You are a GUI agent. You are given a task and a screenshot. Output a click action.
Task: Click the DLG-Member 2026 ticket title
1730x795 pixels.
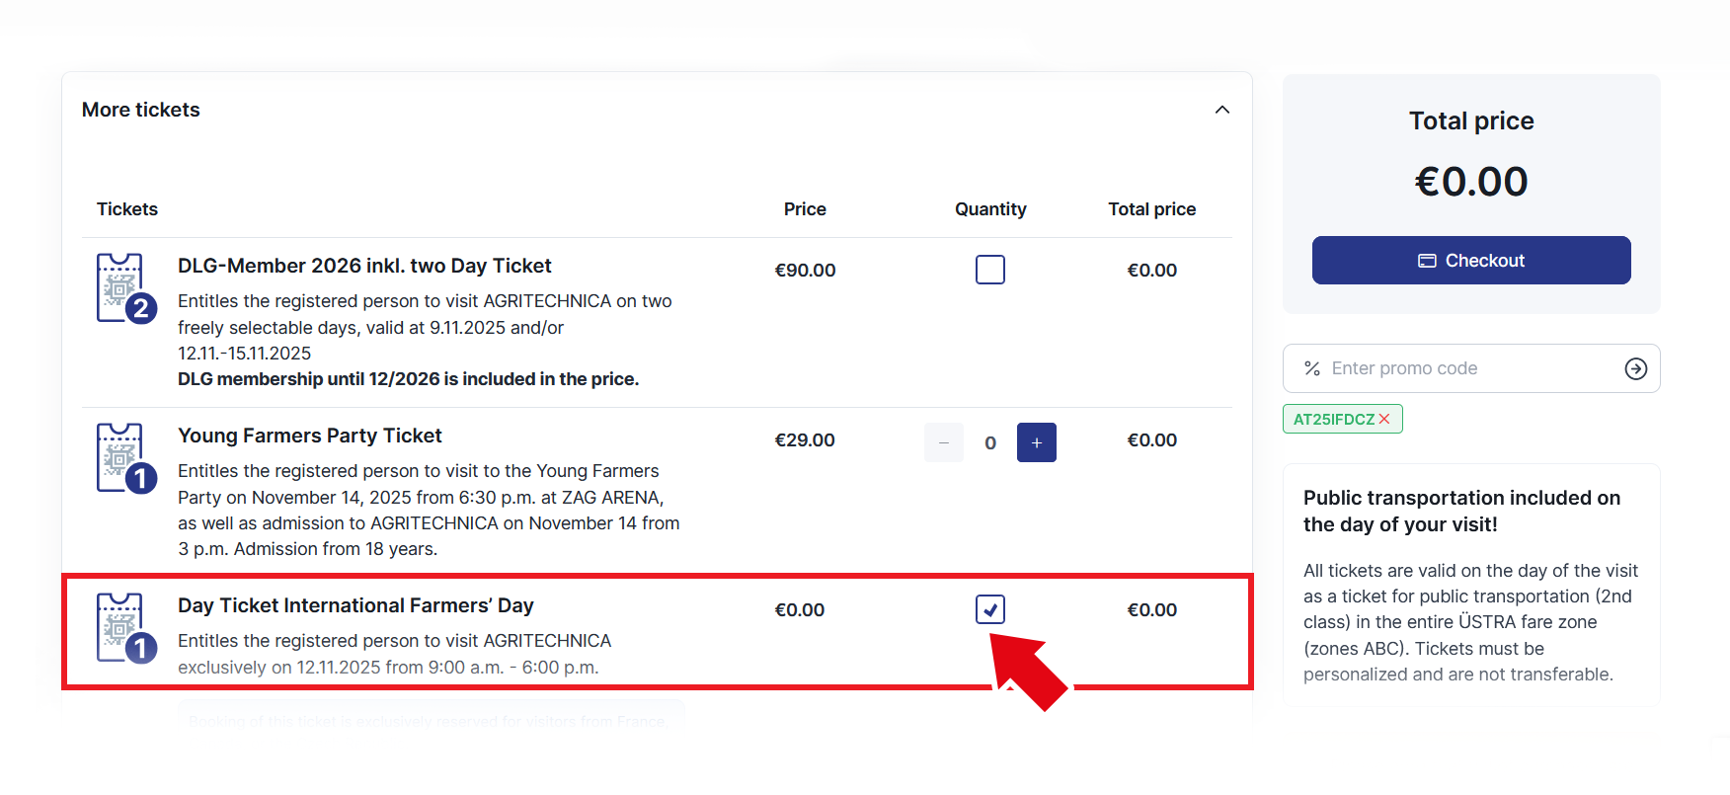coord(364,266)
